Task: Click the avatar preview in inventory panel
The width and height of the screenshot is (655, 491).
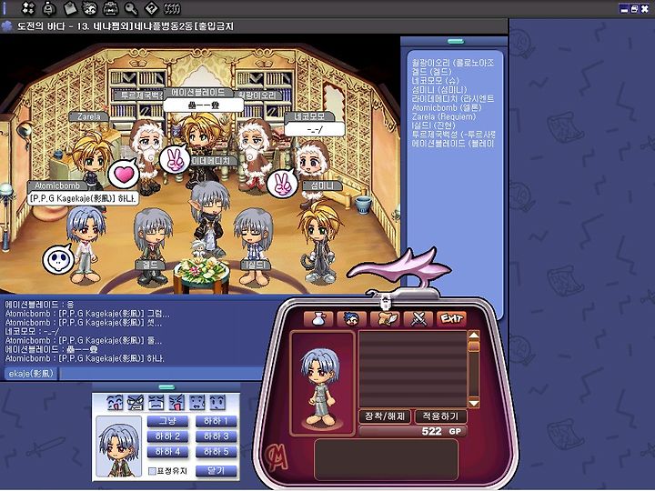Action: click(x=322, y=384)
